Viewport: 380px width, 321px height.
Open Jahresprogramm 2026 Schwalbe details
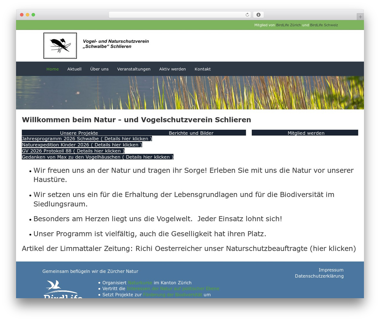87,139
